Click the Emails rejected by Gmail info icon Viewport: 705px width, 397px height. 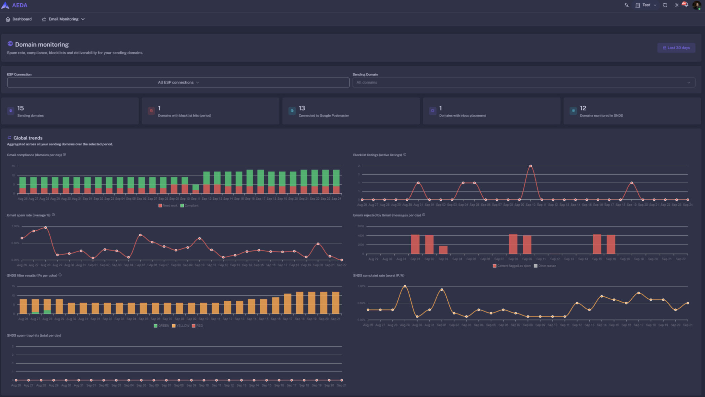(x=423, y=215)
